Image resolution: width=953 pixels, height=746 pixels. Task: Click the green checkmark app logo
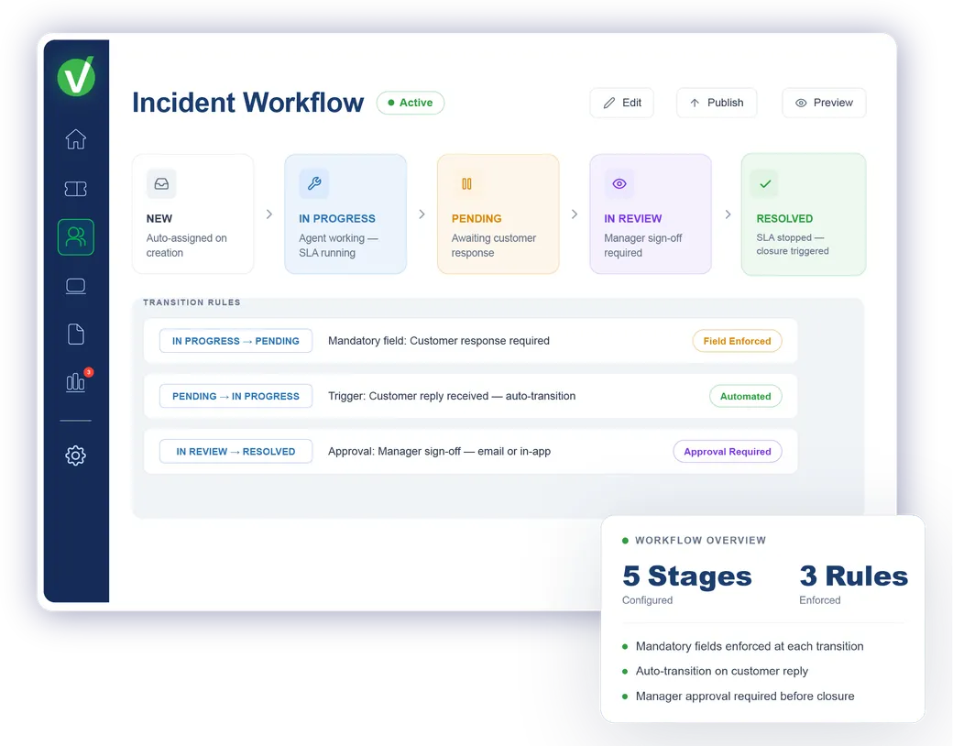coord(76,77)
